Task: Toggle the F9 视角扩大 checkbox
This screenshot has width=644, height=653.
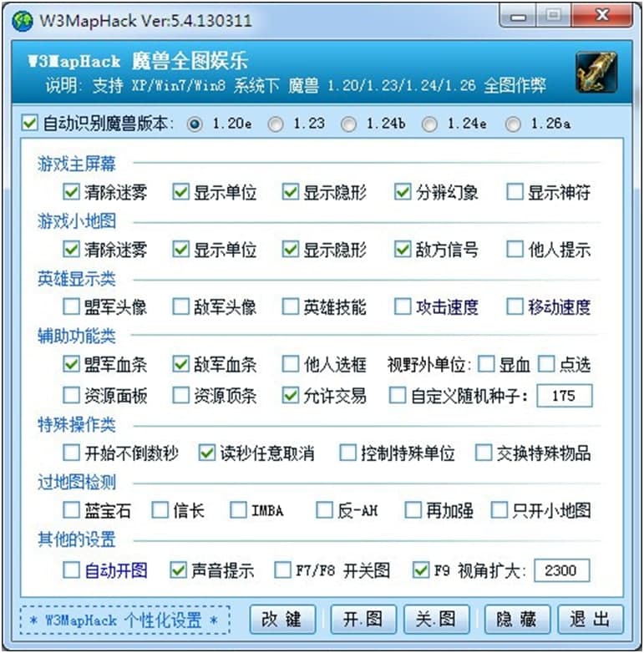Action: pos(421,570)
